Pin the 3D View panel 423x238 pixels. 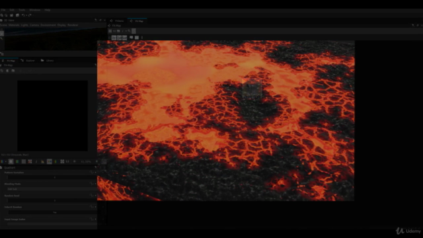point(96,20)
